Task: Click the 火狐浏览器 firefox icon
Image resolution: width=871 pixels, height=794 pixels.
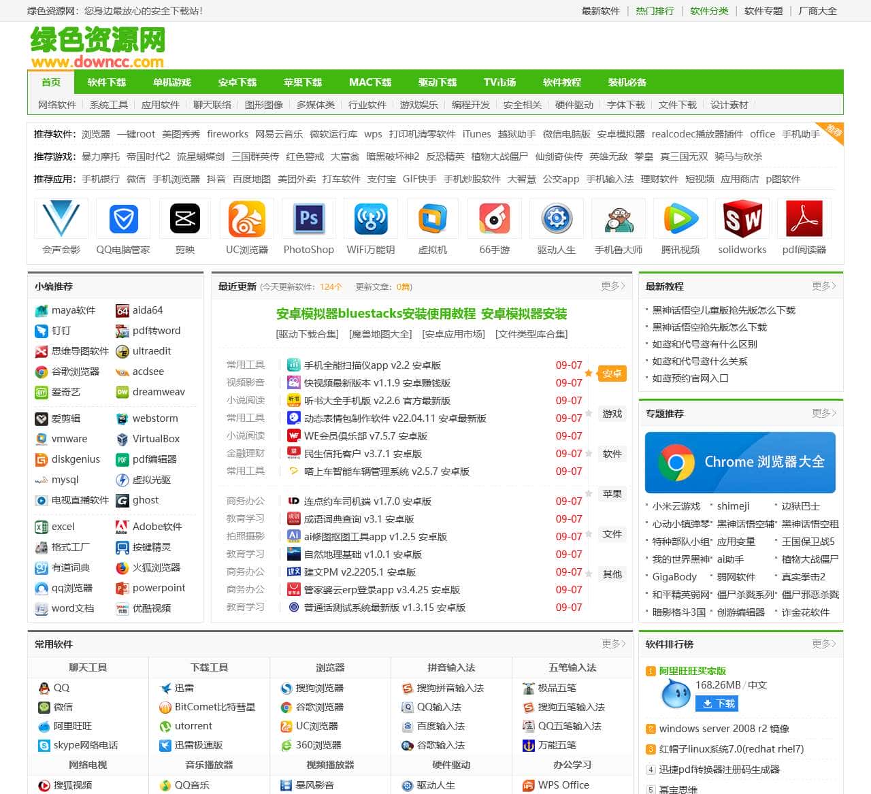Action: coord(122,568)
